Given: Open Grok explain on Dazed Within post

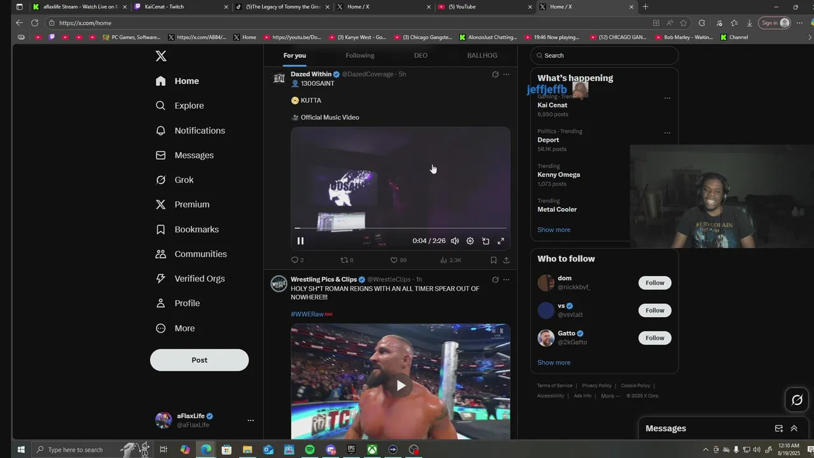Looking at the screenshot, I should [x=495, y=74].
